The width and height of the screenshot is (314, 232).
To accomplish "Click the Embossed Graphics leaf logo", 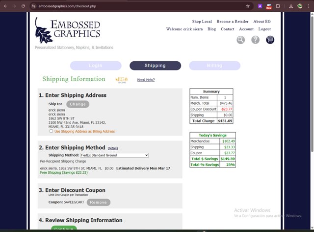I will 68,30.
